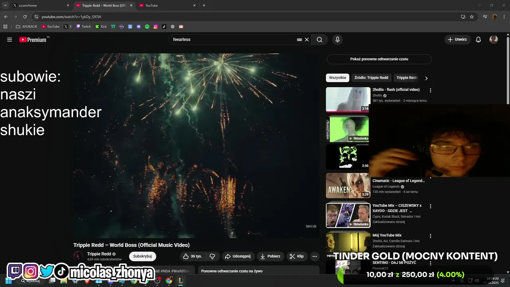Open Chrome media controls icon
The image size is (510, 287).
[485, 17]
